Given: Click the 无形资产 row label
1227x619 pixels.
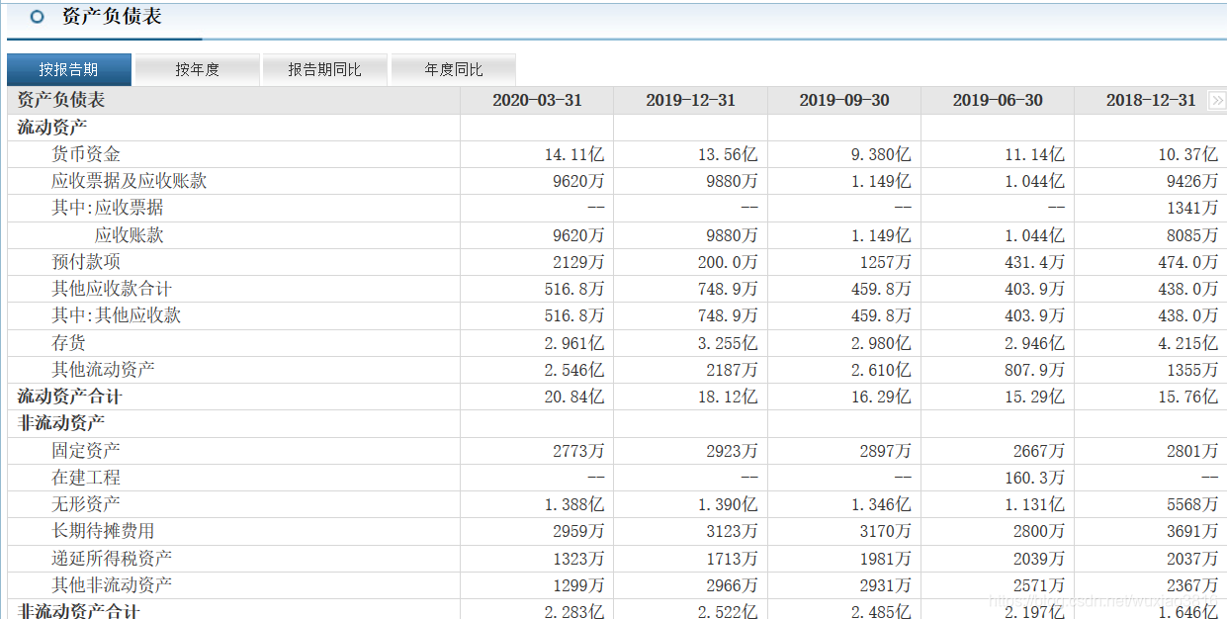Looking at the screenshot, I should 86,504.
